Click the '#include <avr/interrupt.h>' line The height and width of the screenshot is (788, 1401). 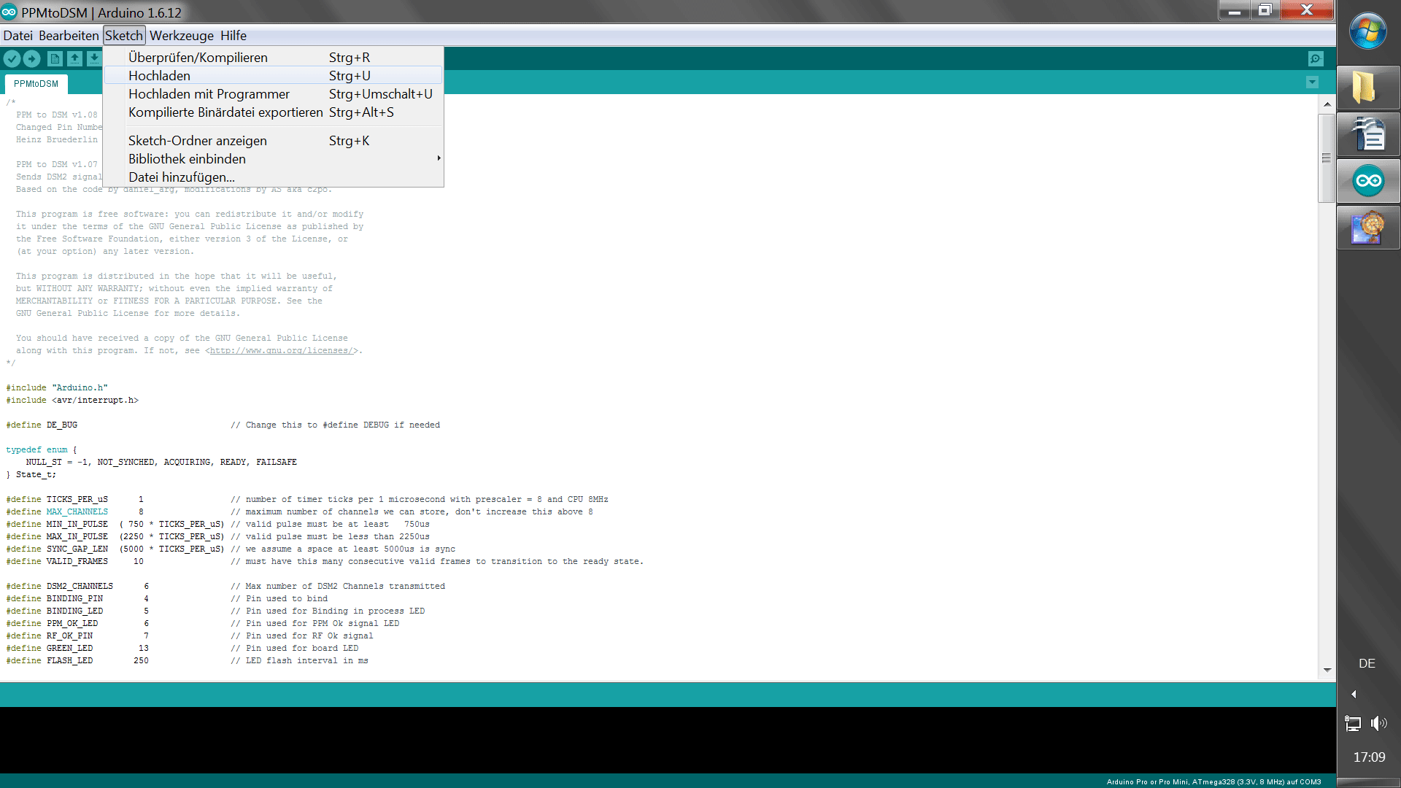(x=72, y=401)
